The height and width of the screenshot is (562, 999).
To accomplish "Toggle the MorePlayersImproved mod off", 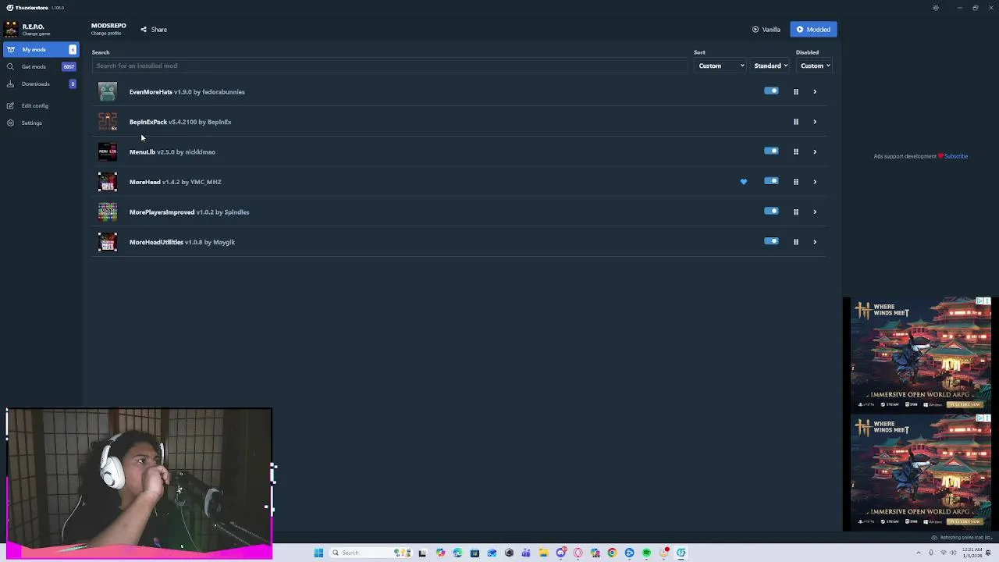I will tap(771, 212).
